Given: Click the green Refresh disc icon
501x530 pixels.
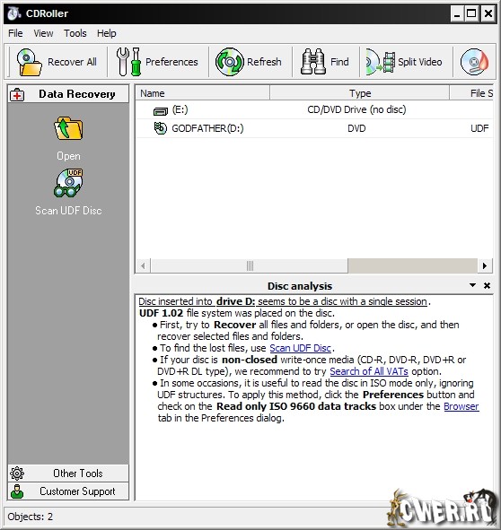Looking at the screenshot, I should pyautogui.click(x=230, y=62).
